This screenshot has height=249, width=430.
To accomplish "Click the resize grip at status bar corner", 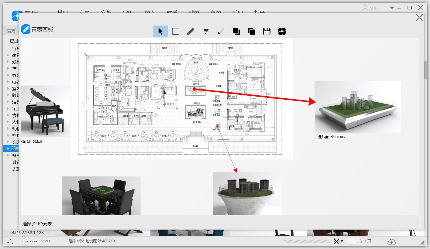I will click(x=422, y=242).
